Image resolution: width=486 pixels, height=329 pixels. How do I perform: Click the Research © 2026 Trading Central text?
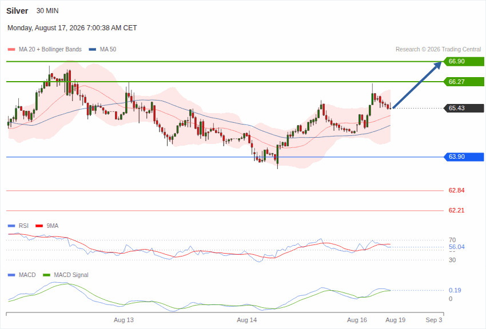pos(439,49)
